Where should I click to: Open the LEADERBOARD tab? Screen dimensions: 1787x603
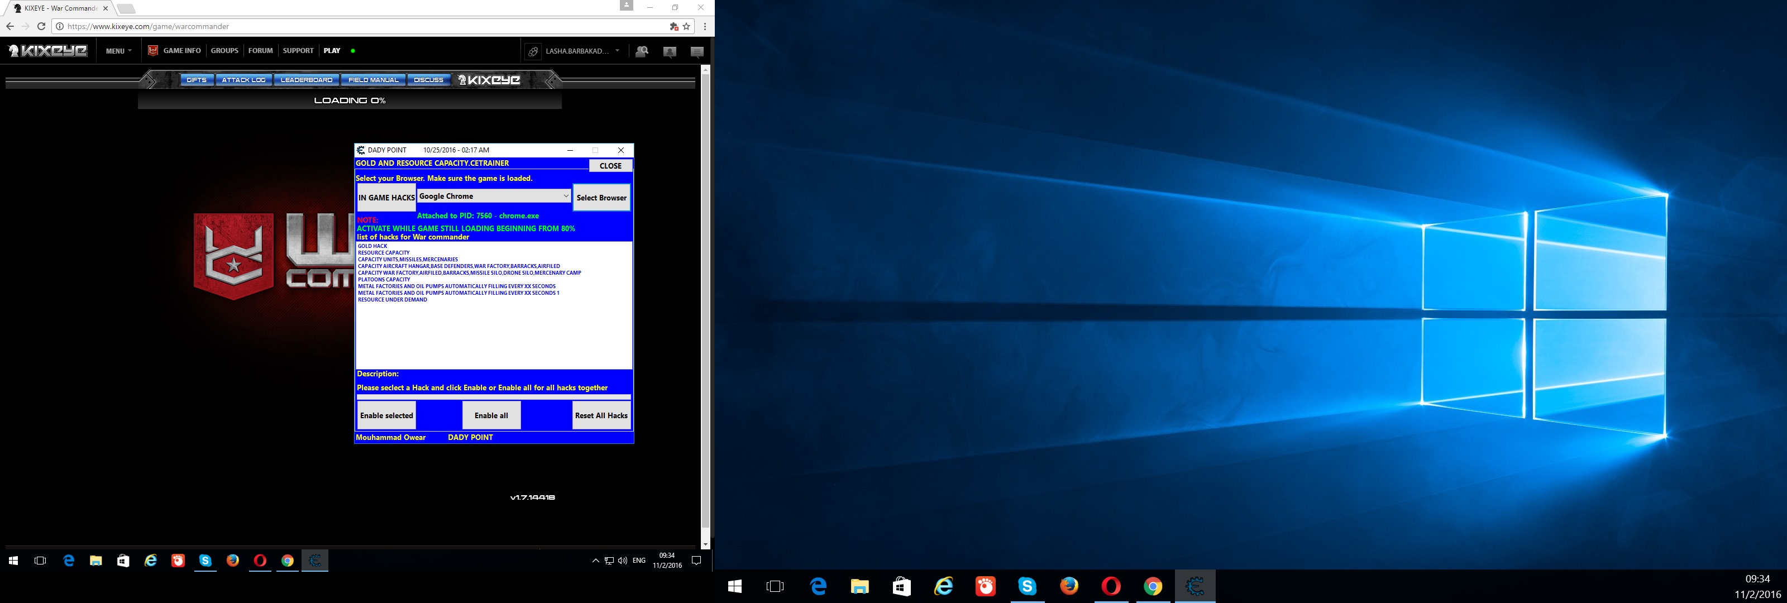click(x=306, y=80)
